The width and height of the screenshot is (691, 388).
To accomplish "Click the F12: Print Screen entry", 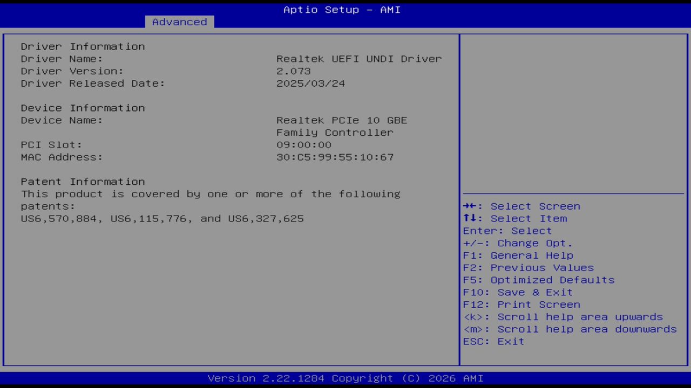I will tap(521, 305).
